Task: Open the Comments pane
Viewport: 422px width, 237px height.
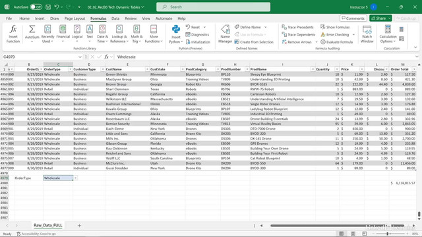Action: click(353, 18)
